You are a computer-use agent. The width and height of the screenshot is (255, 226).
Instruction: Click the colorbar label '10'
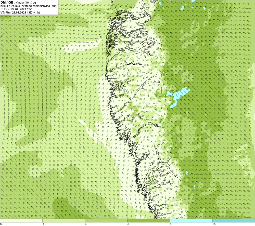point(214,224)
